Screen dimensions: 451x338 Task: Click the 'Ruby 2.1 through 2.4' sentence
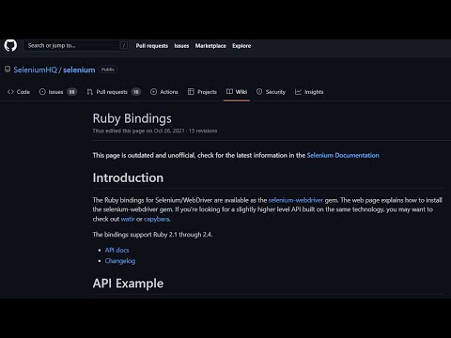click(x=152, y=235)
